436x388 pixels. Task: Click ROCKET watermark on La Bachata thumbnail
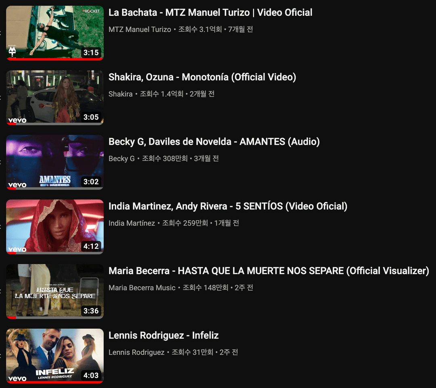(x=91, y=11)
